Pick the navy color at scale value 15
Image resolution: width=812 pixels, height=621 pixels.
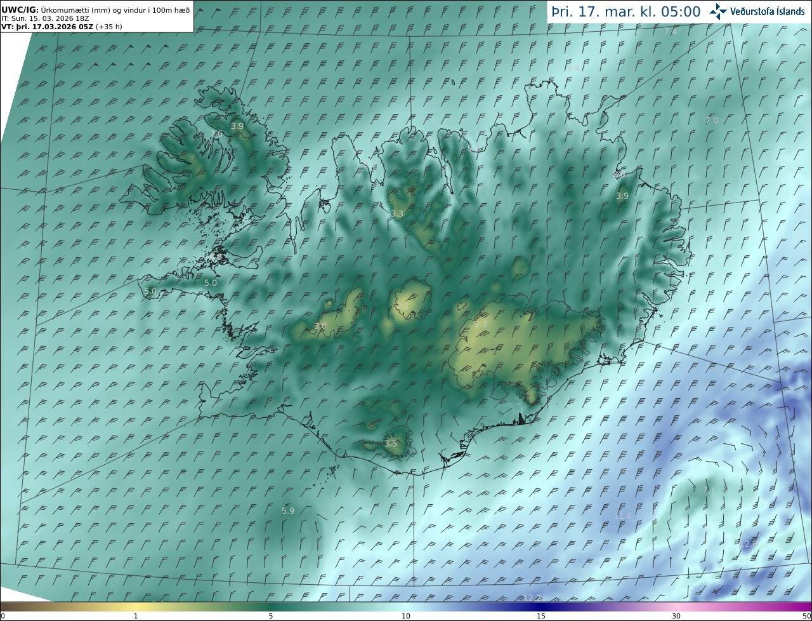[541, 607]
